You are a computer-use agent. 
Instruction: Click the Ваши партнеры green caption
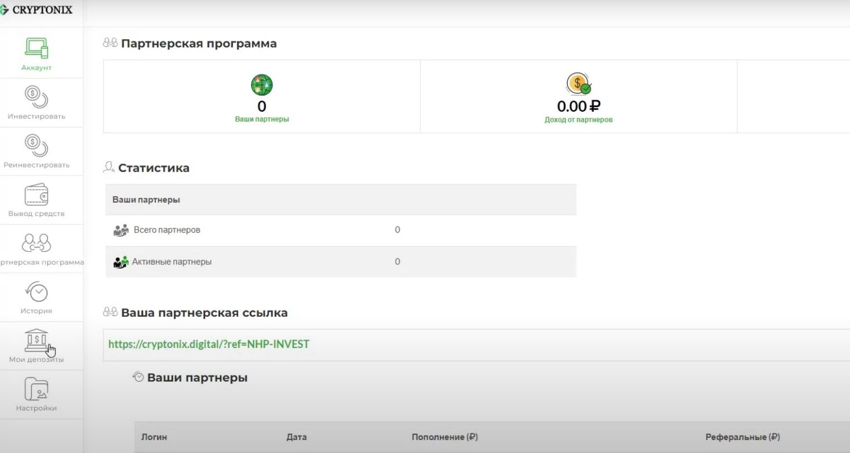[262, 119]
